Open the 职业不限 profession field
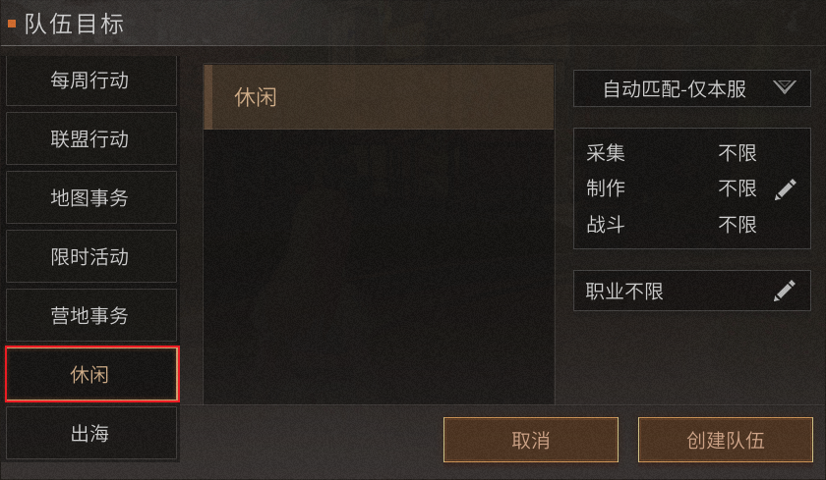The width and height of the screenshot is (826, 480). 691,291
